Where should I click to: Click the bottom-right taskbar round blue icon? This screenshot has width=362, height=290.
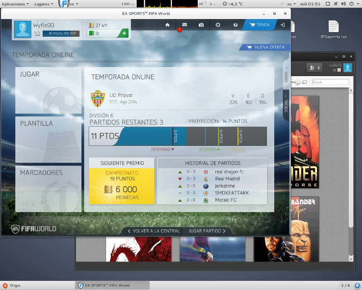357,285
